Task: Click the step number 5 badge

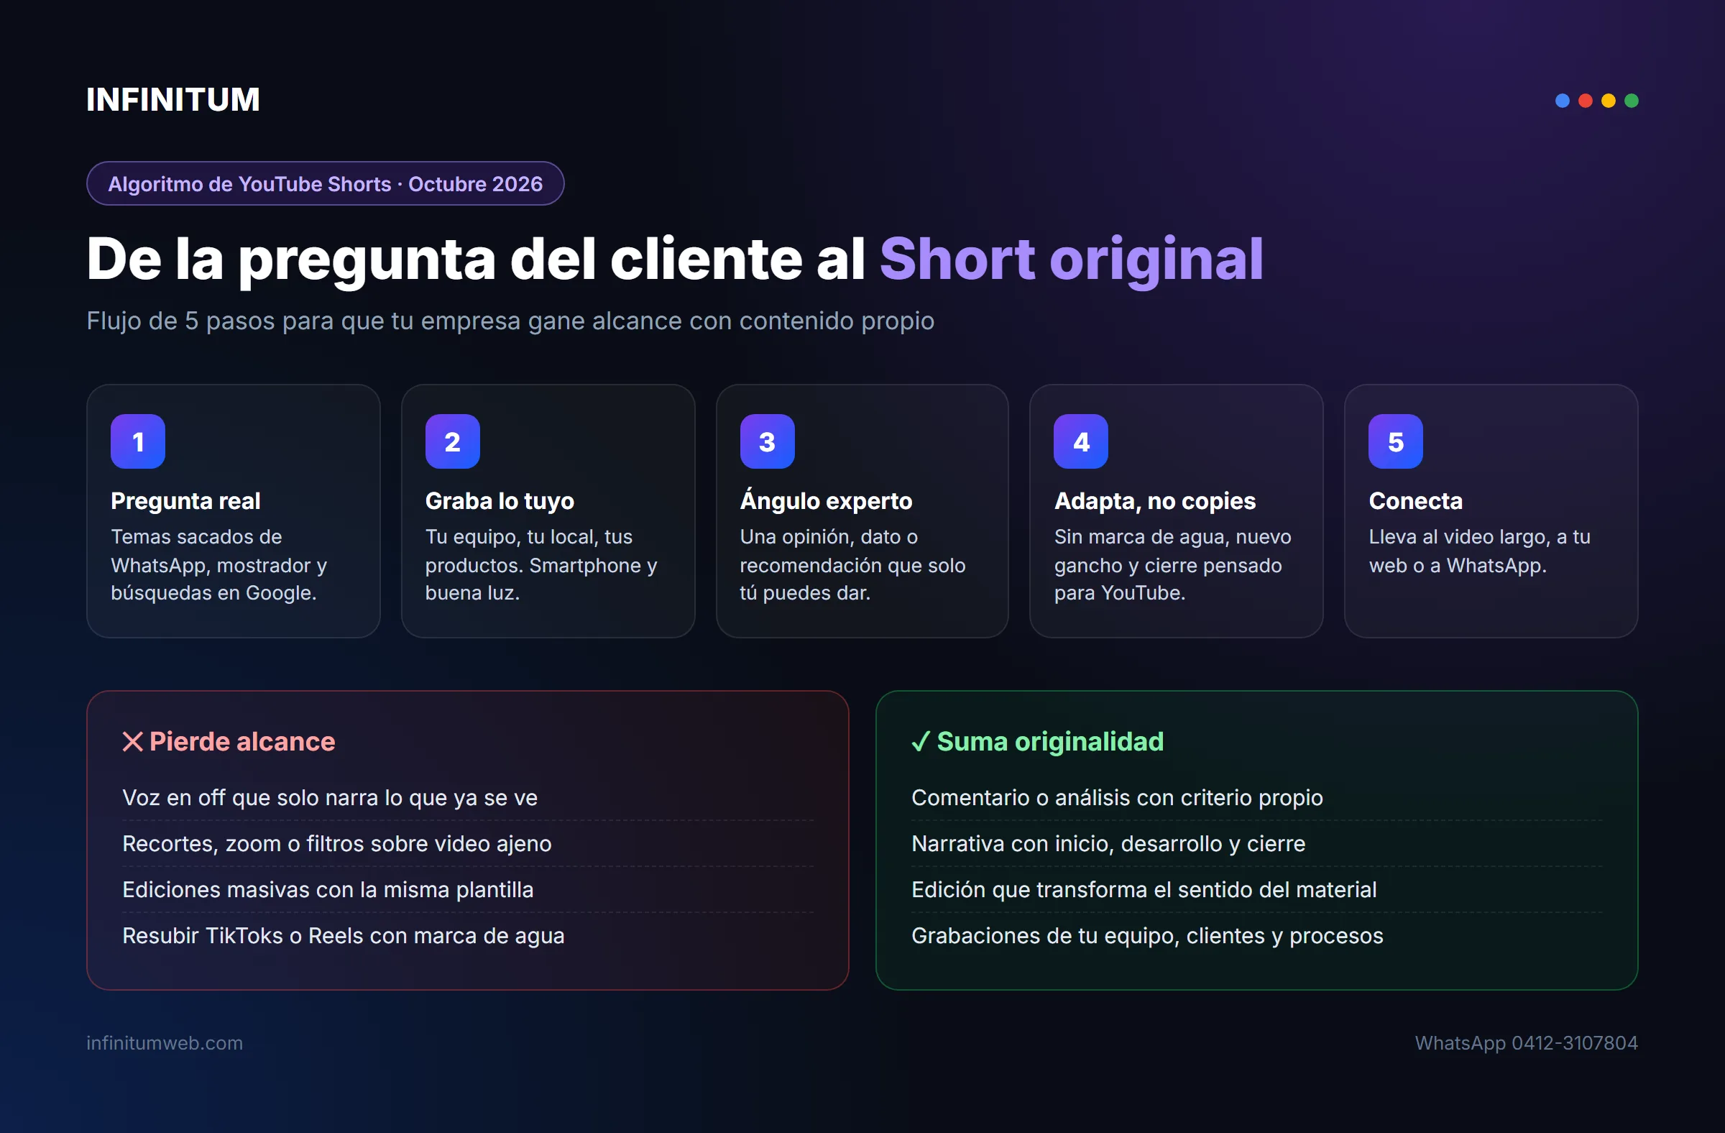Action: (x=1395, y=441)
